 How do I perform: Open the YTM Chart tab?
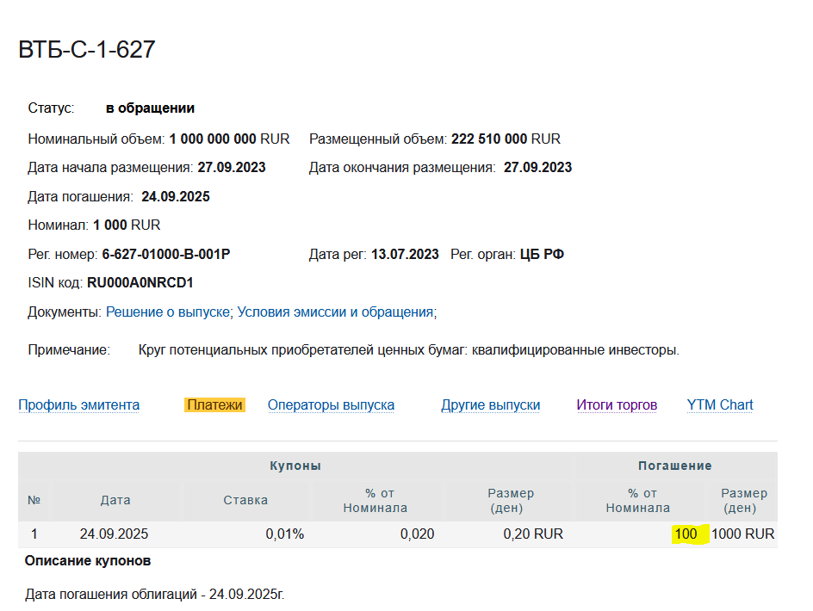point(720,404)
